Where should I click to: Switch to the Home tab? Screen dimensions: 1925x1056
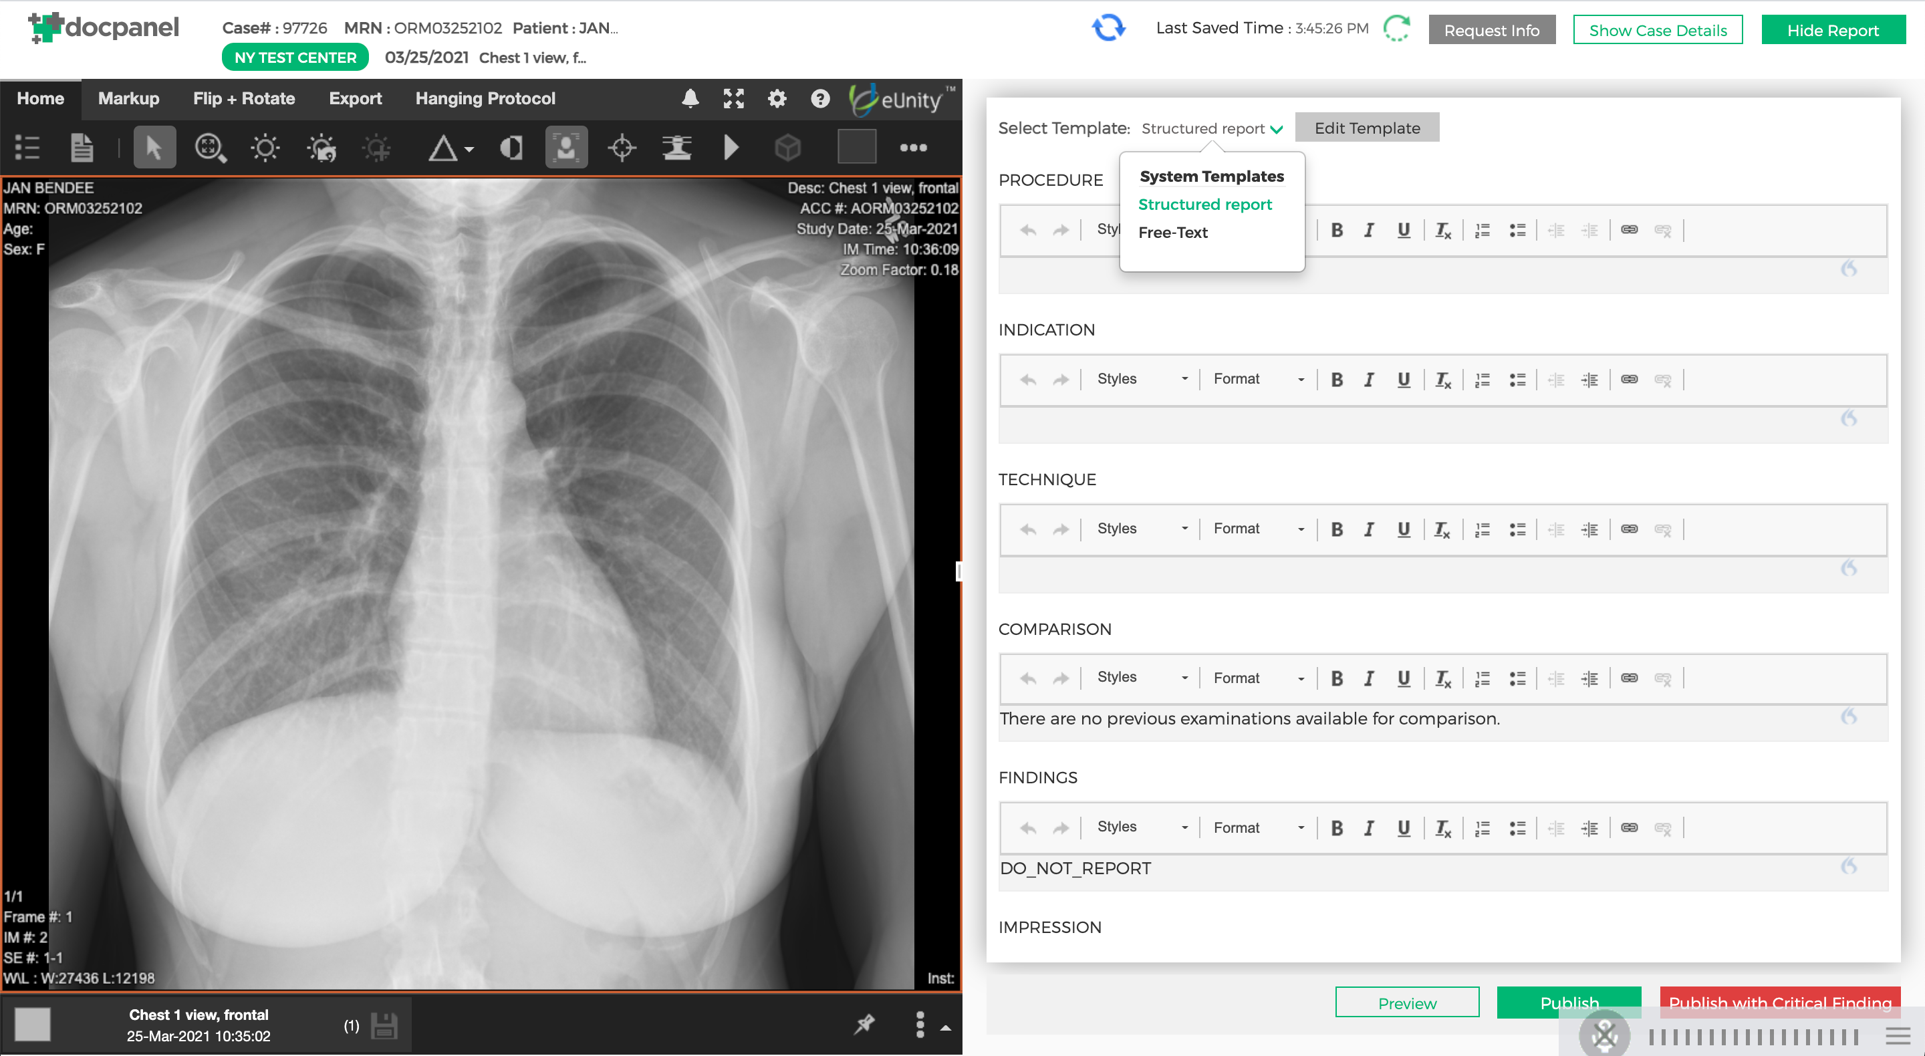[40, 99]
